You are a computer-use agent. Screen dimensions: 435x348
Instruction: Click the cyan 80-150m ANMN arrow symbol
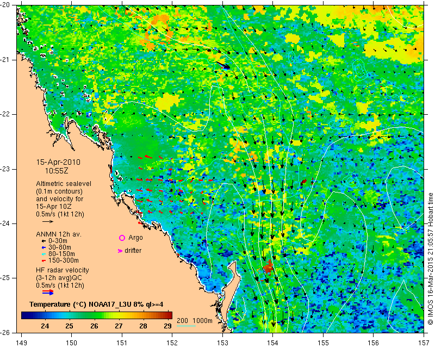[43, 254]
